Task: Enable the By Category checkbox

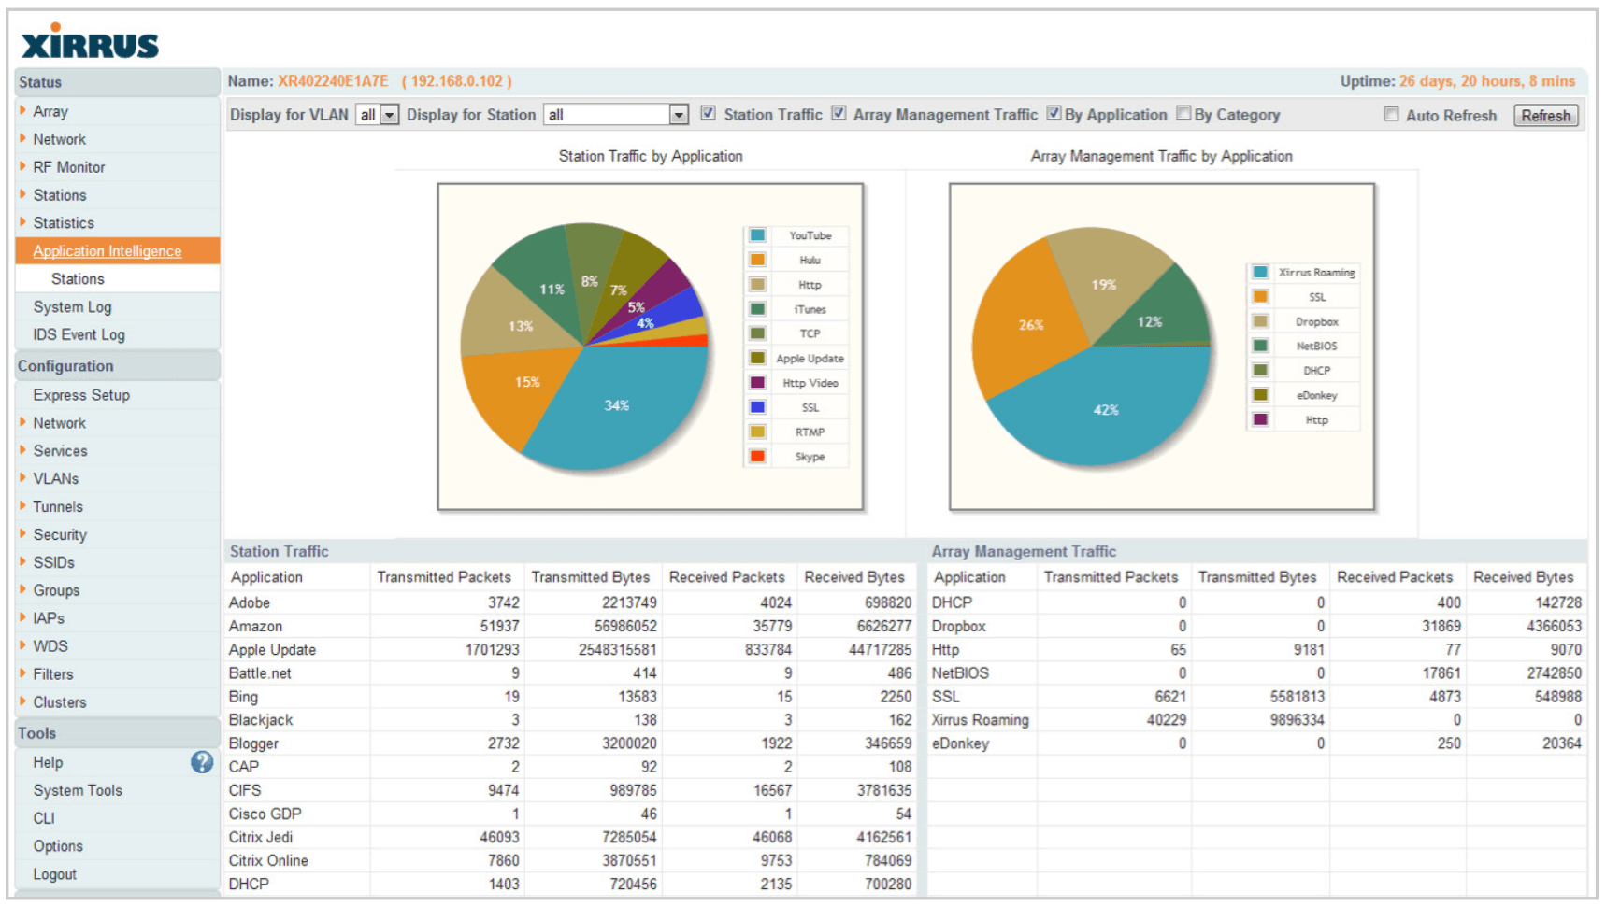Action: coord(1183,113)
